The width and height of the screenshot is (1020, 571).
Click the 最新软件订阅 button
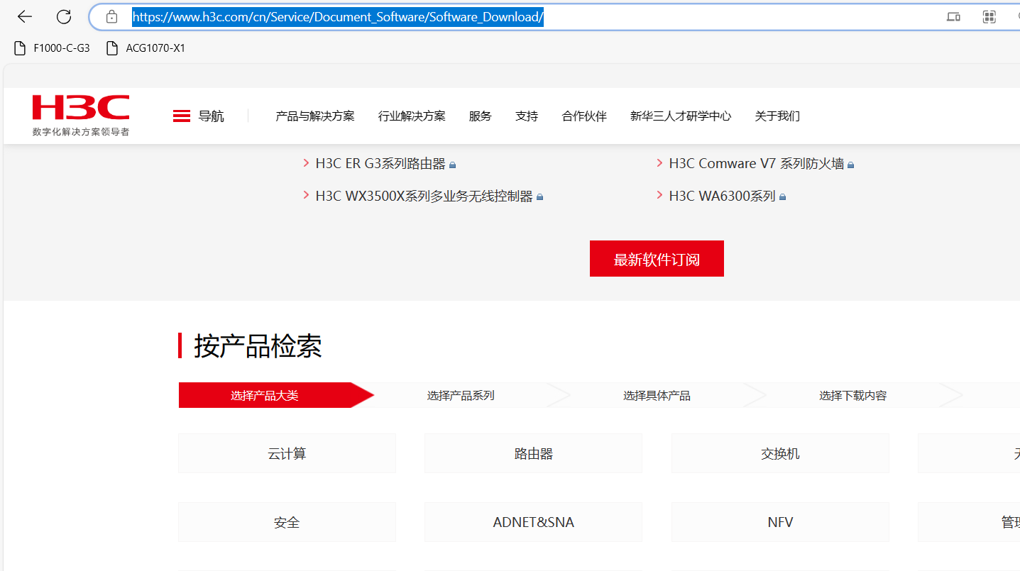(x=657, y=259)
